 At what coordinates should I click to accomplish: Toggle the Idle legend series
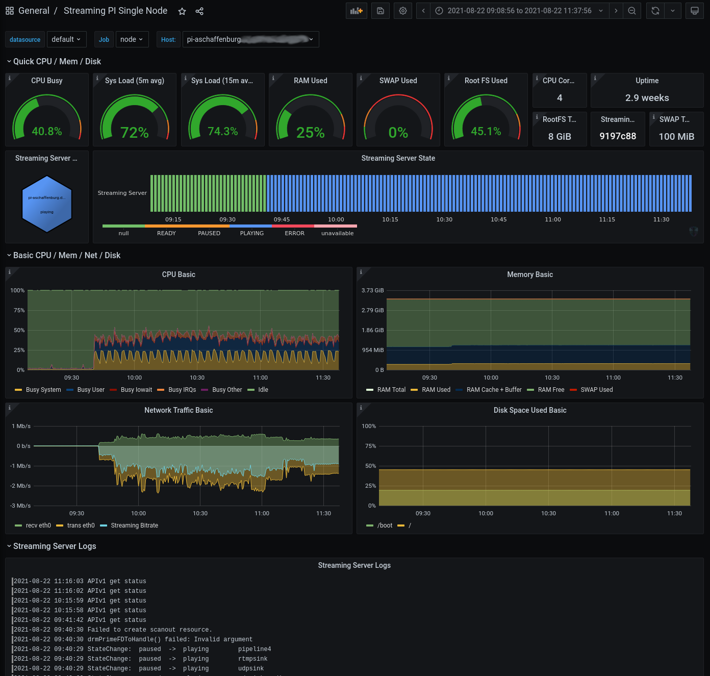263,390
